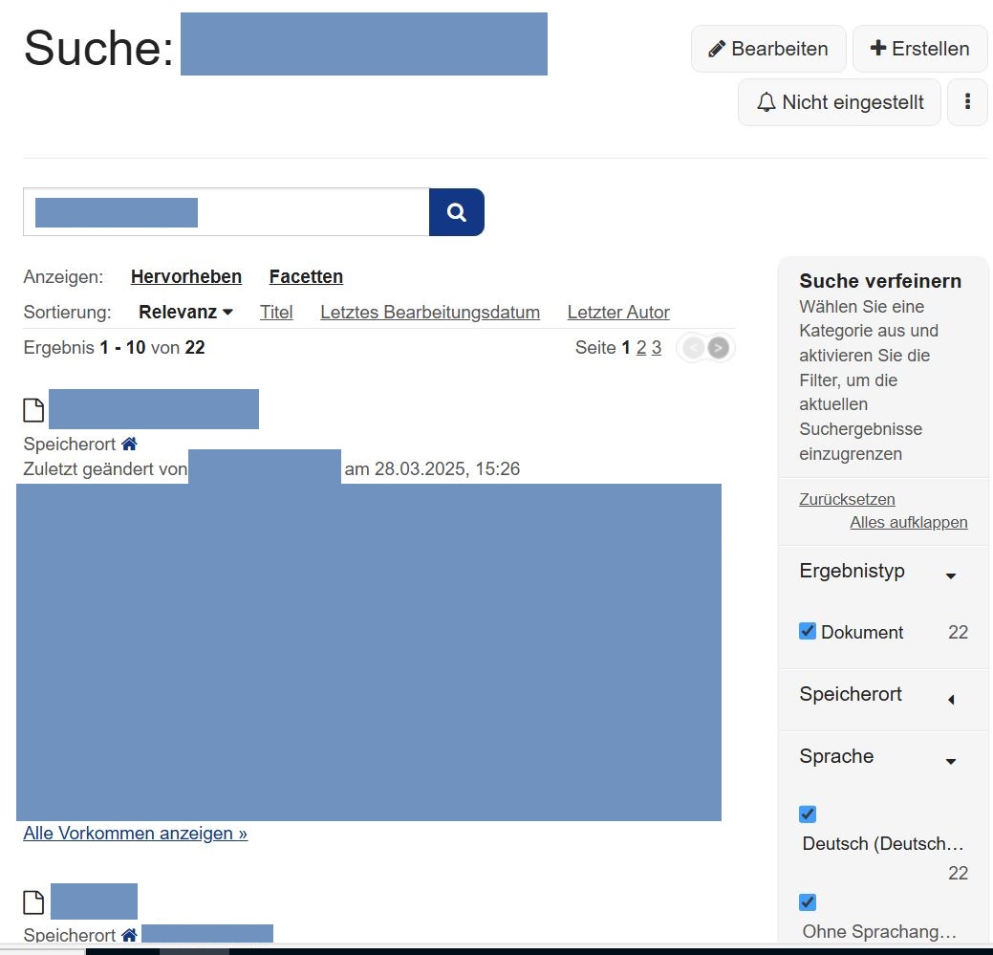Toggle the Deutsch language checkbox
Viewport: 993px width, 955px height.
808,814
